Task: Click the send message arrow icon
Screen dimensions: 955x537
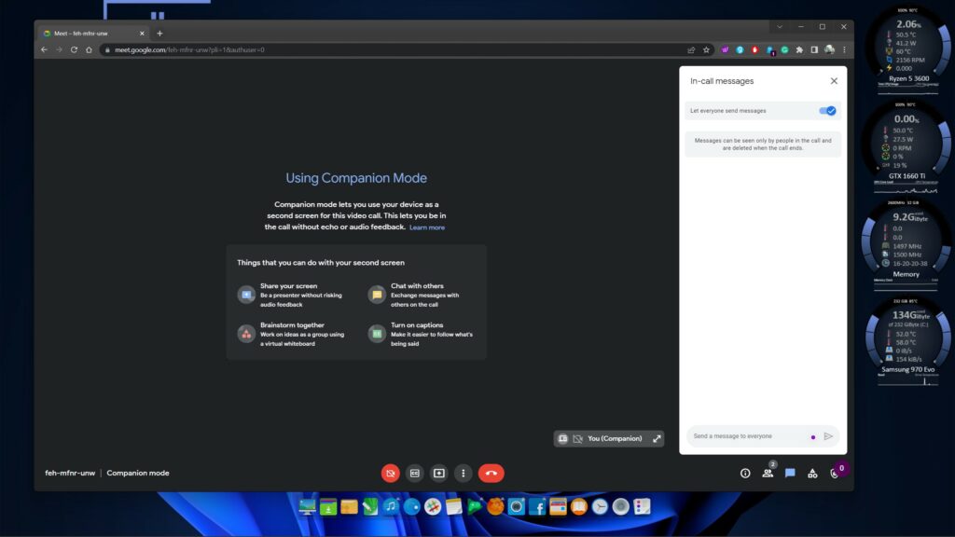Action: (828, 436)
